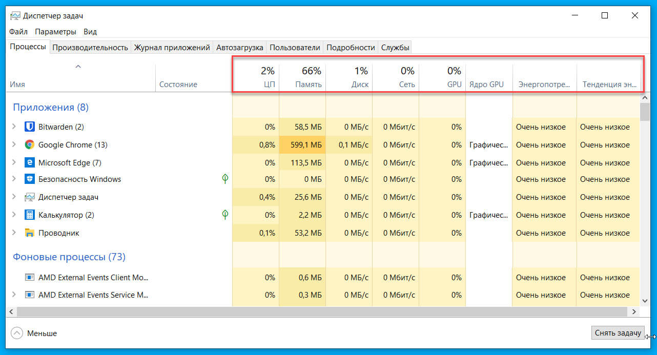Click the Google Chrome process icon
Image resolution: width=657 pixels, height=355 pixels.
(30, 144)
